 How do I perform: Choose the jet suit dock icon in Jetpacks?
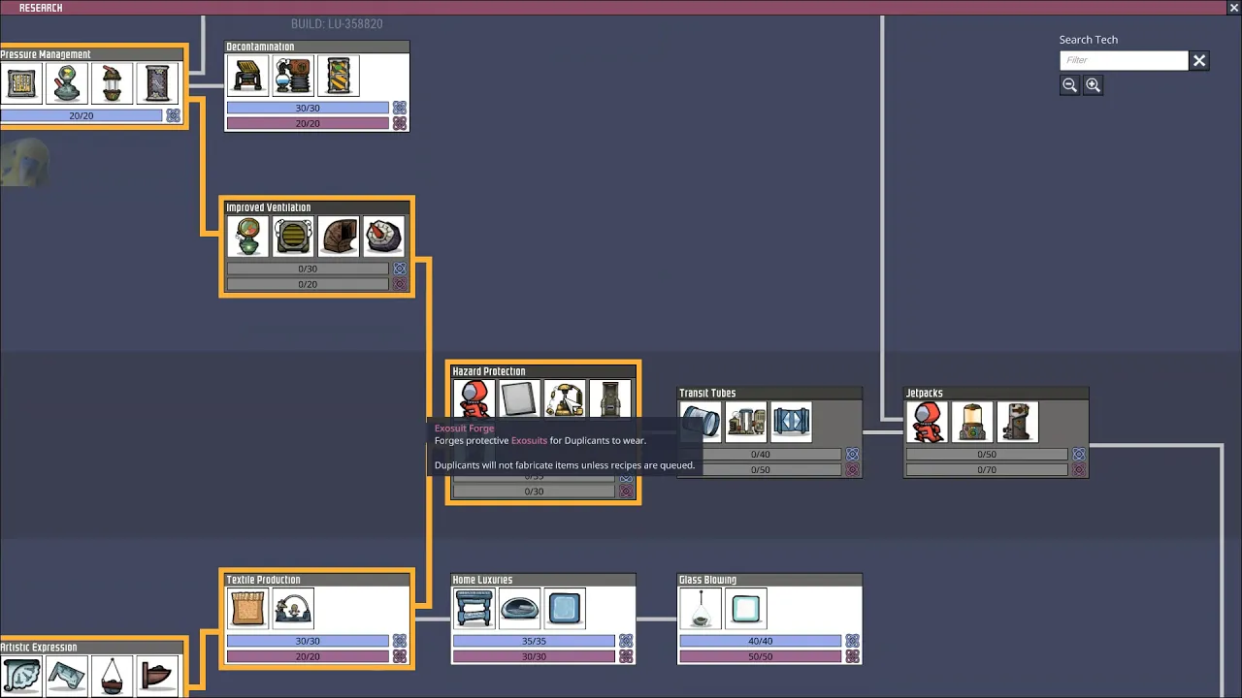[1018, 422]
